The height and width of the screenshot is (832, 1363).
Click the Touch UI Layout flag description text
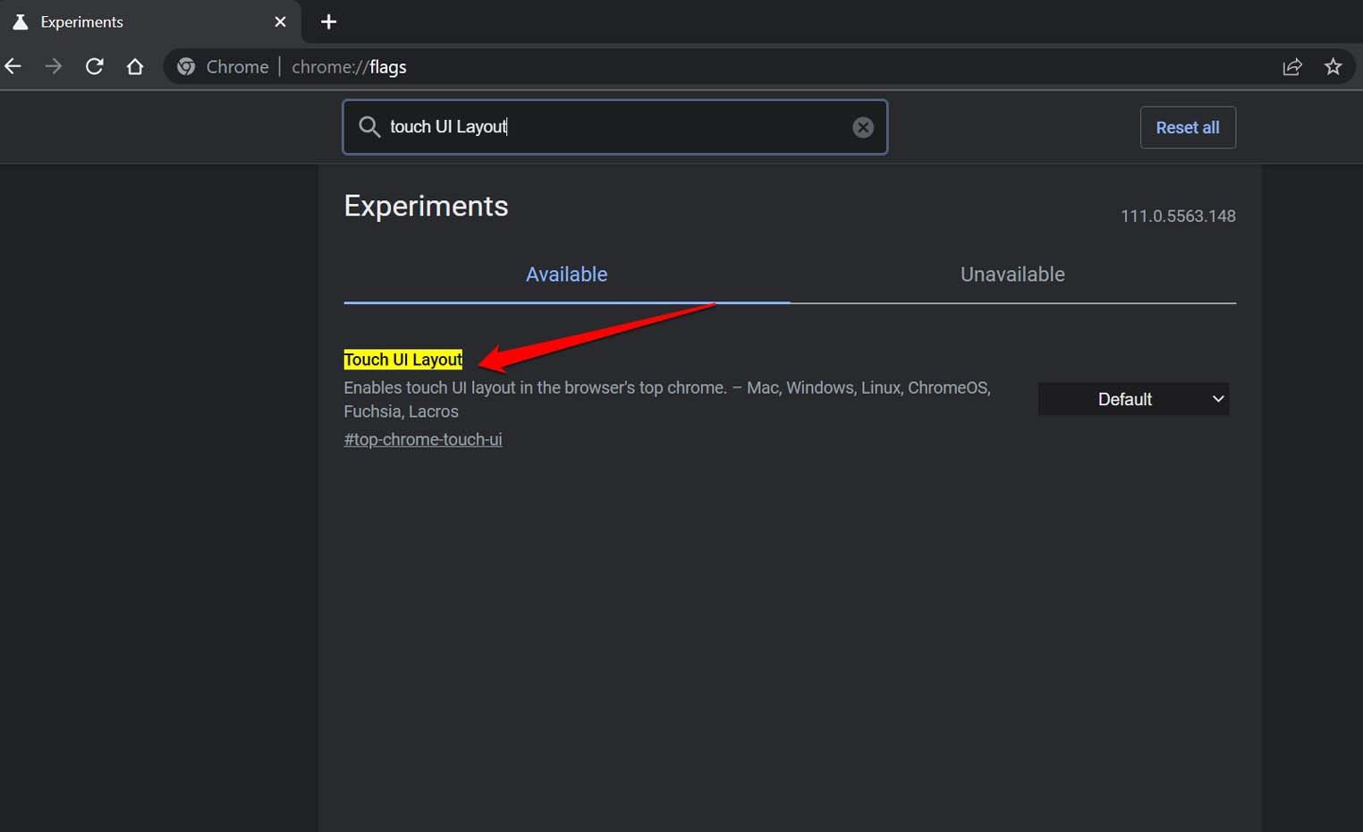coord(667,399)
